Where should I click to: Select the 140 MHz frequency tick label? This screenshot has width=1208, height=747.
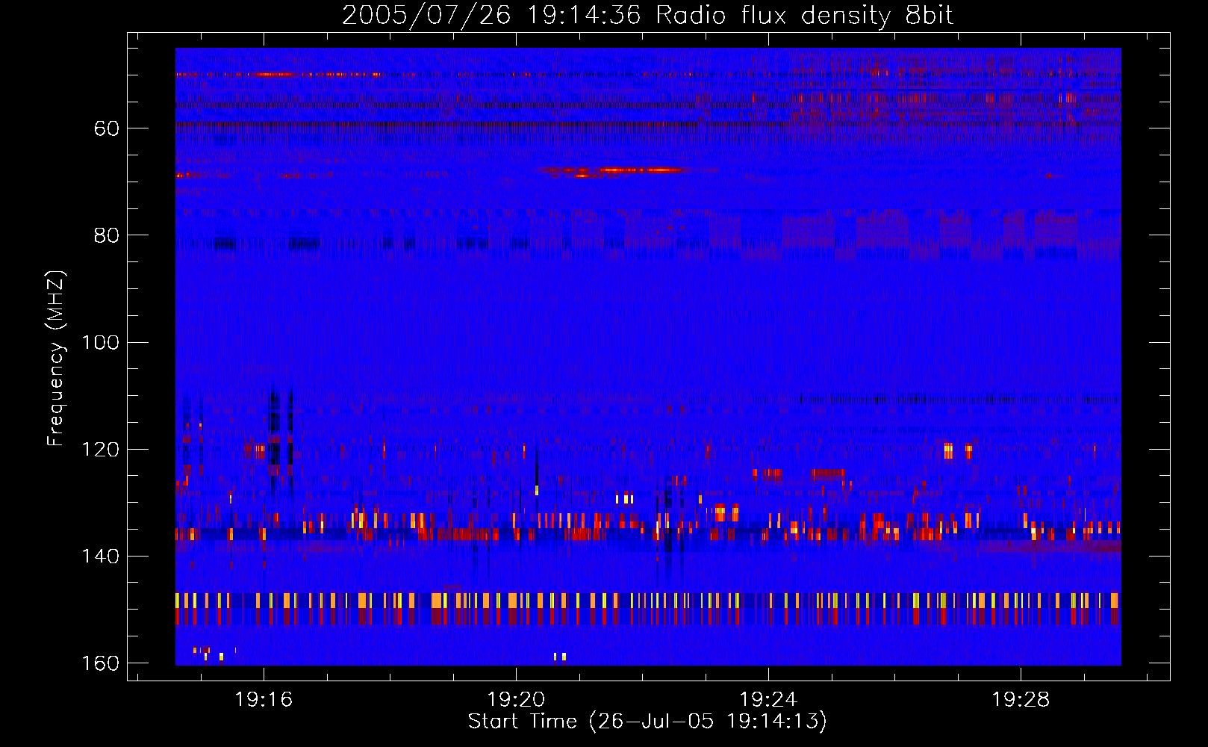coord(101,557)
